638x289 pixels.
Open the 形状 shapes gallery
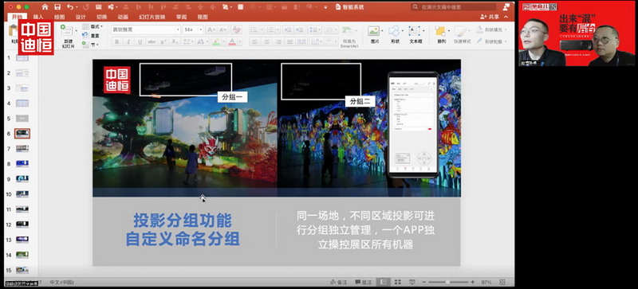point(394,34)
